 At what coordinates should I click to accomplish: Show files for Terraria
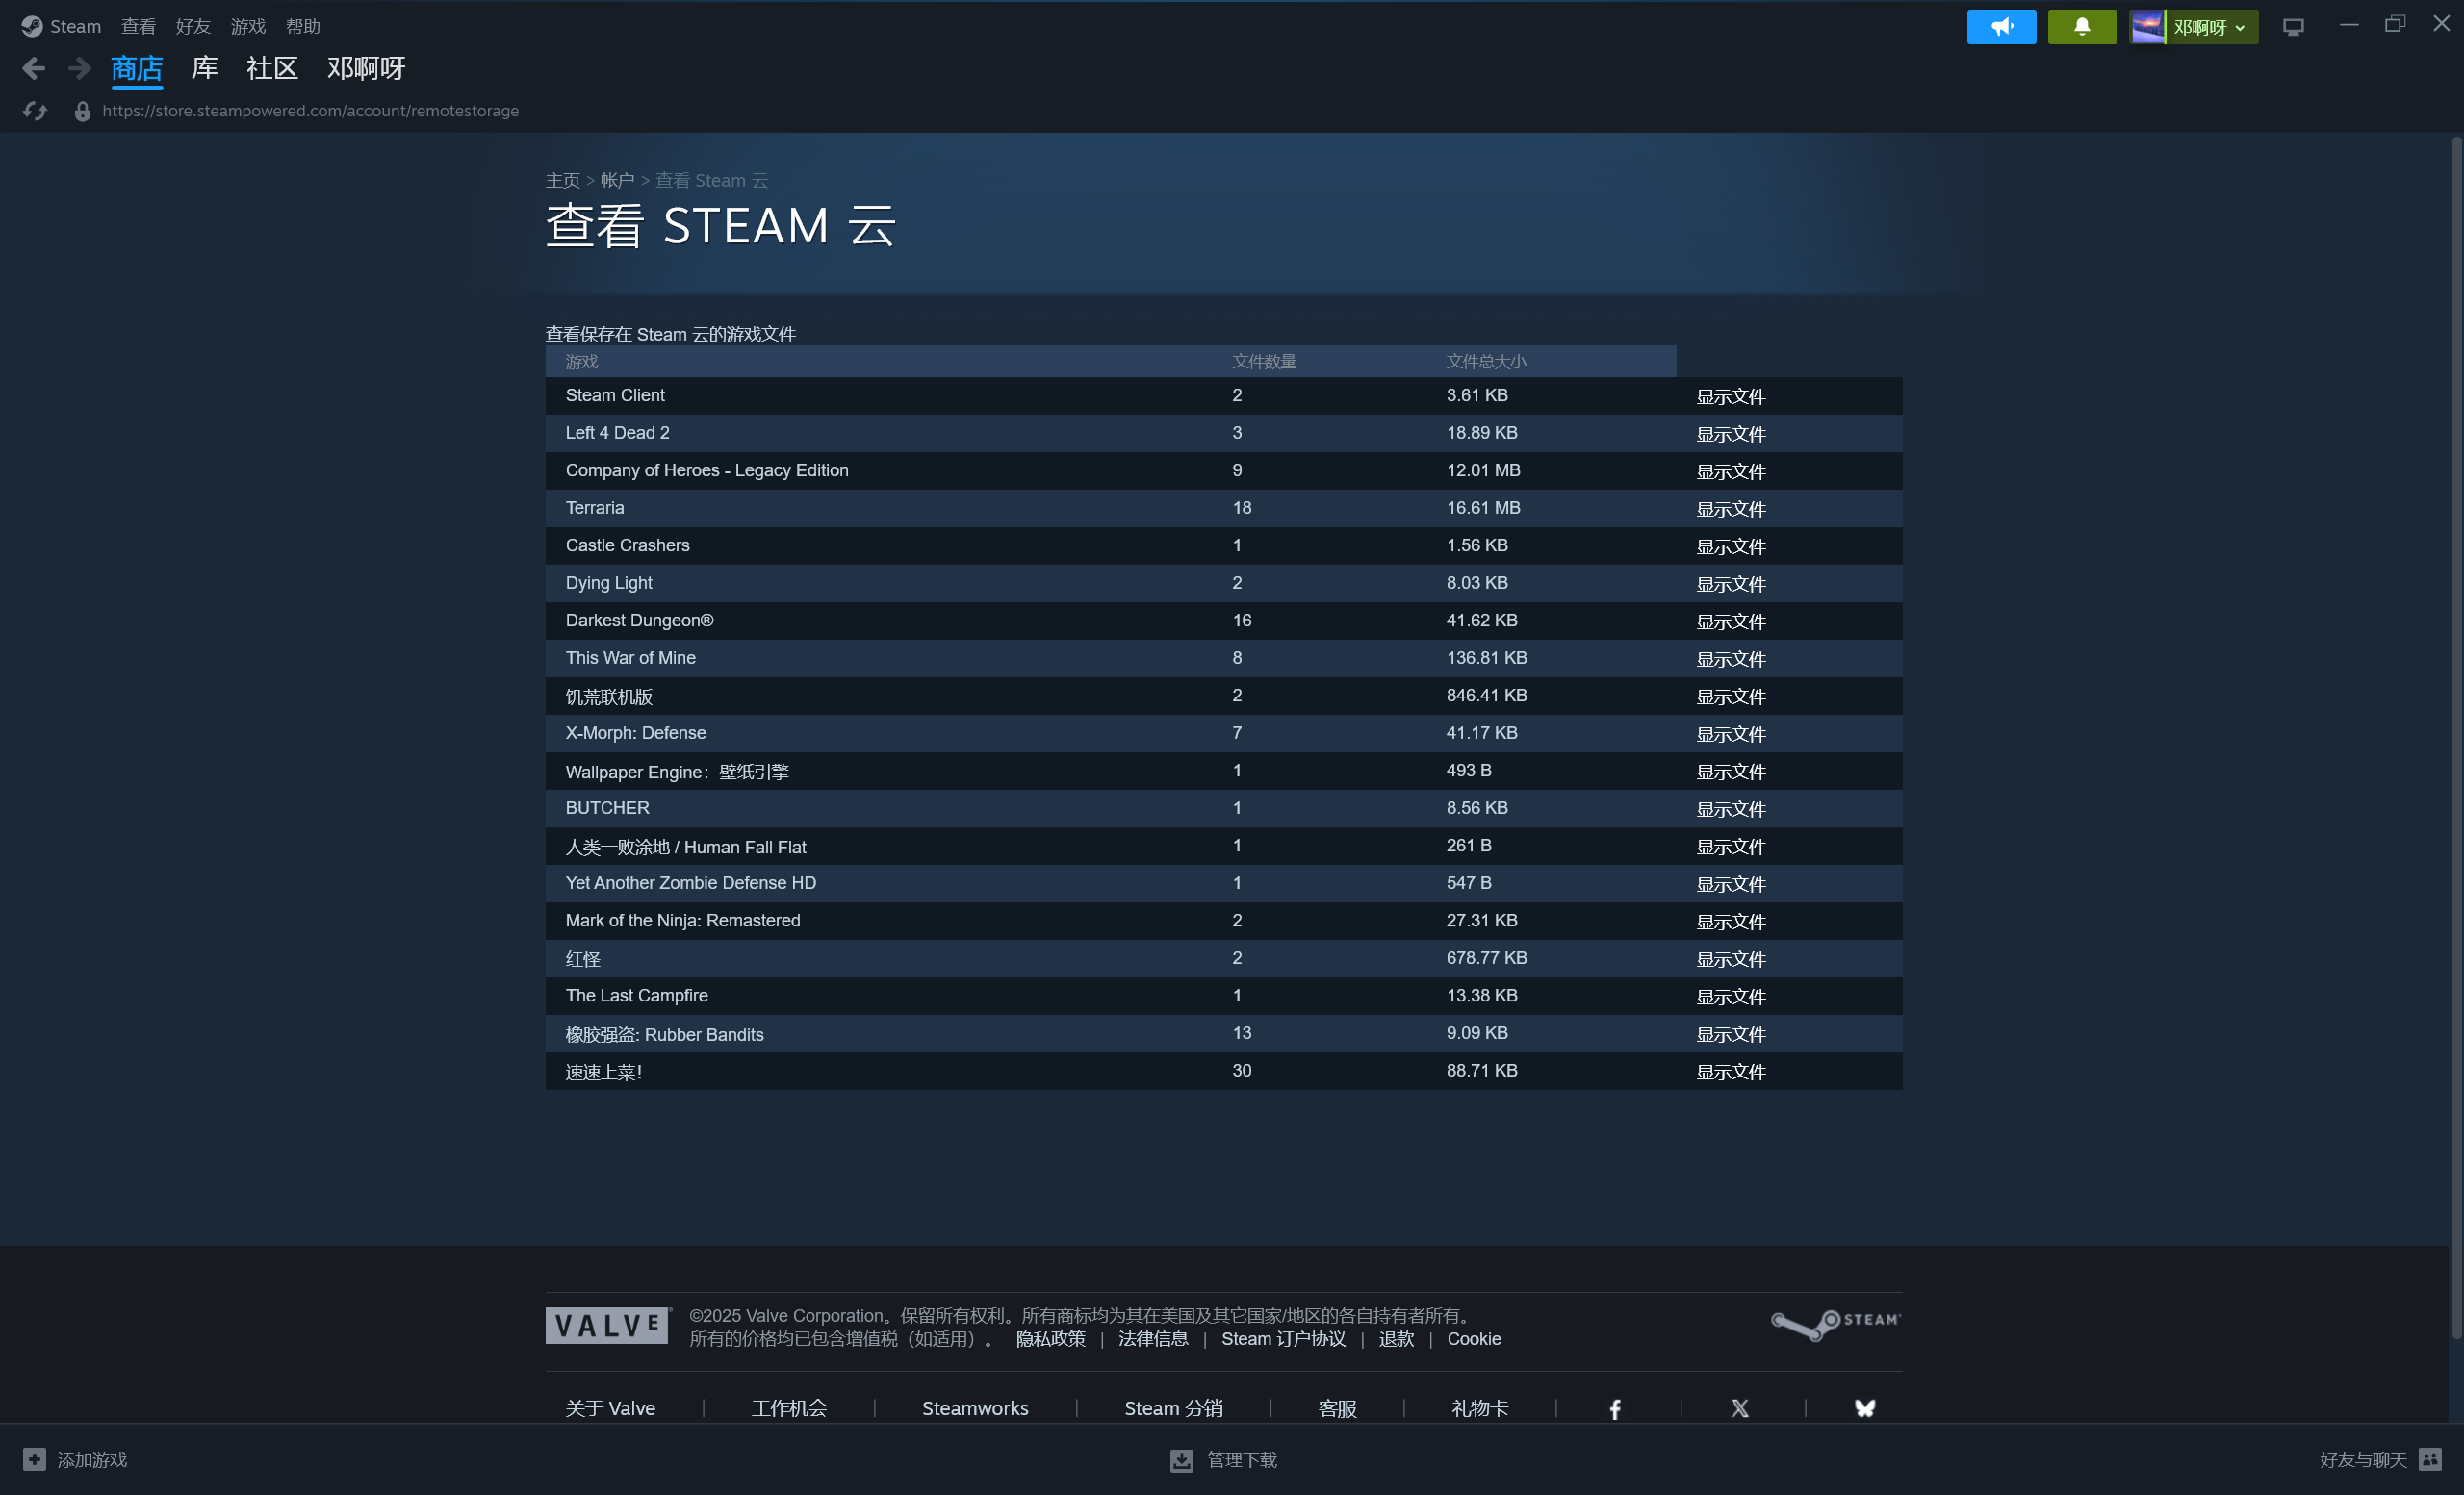pyautogui.click(x=1731, y=509)
